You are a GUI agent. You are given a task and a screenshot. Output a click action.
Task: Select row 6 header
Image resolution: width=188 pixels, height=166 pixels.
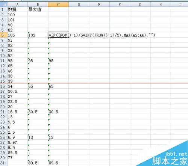(x=4, y=35)
